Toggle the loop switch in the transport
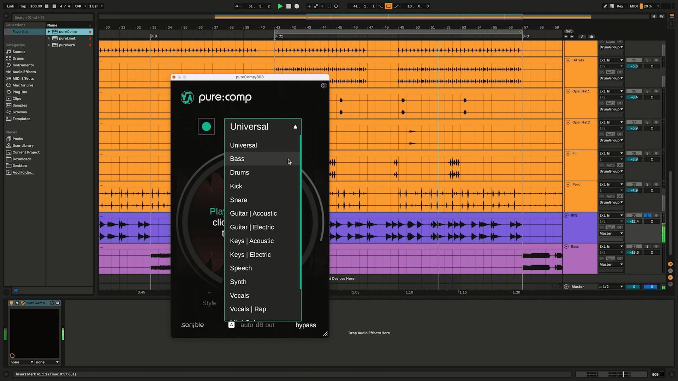The width and height of the screenshot is (678, 381). pyautogui.click(x=388, y=6)
